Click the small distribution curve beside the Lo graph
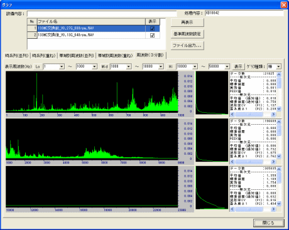 [x=212, y=93]
